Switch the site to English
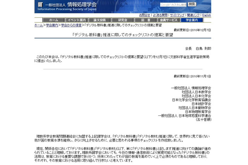The image size is (248, 165). tap(207, 15)
